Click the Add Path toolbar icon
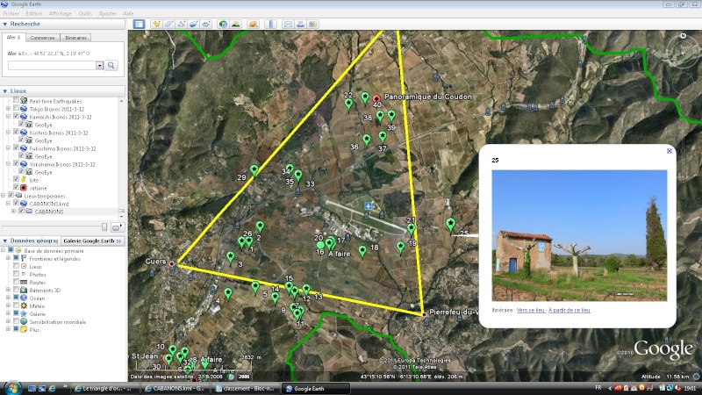 (x=182, y=25)
